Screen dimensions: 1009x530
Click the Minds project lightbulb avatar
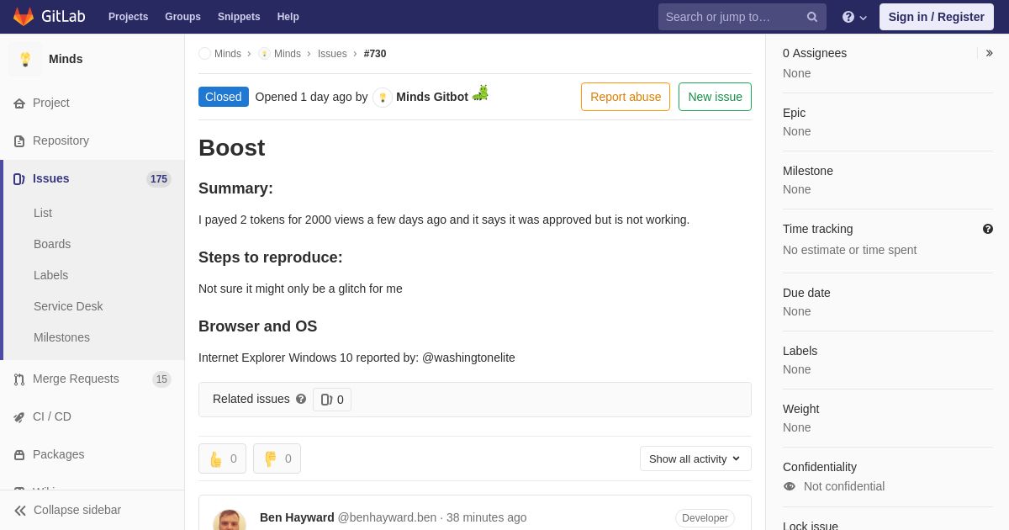pos(25,59)
